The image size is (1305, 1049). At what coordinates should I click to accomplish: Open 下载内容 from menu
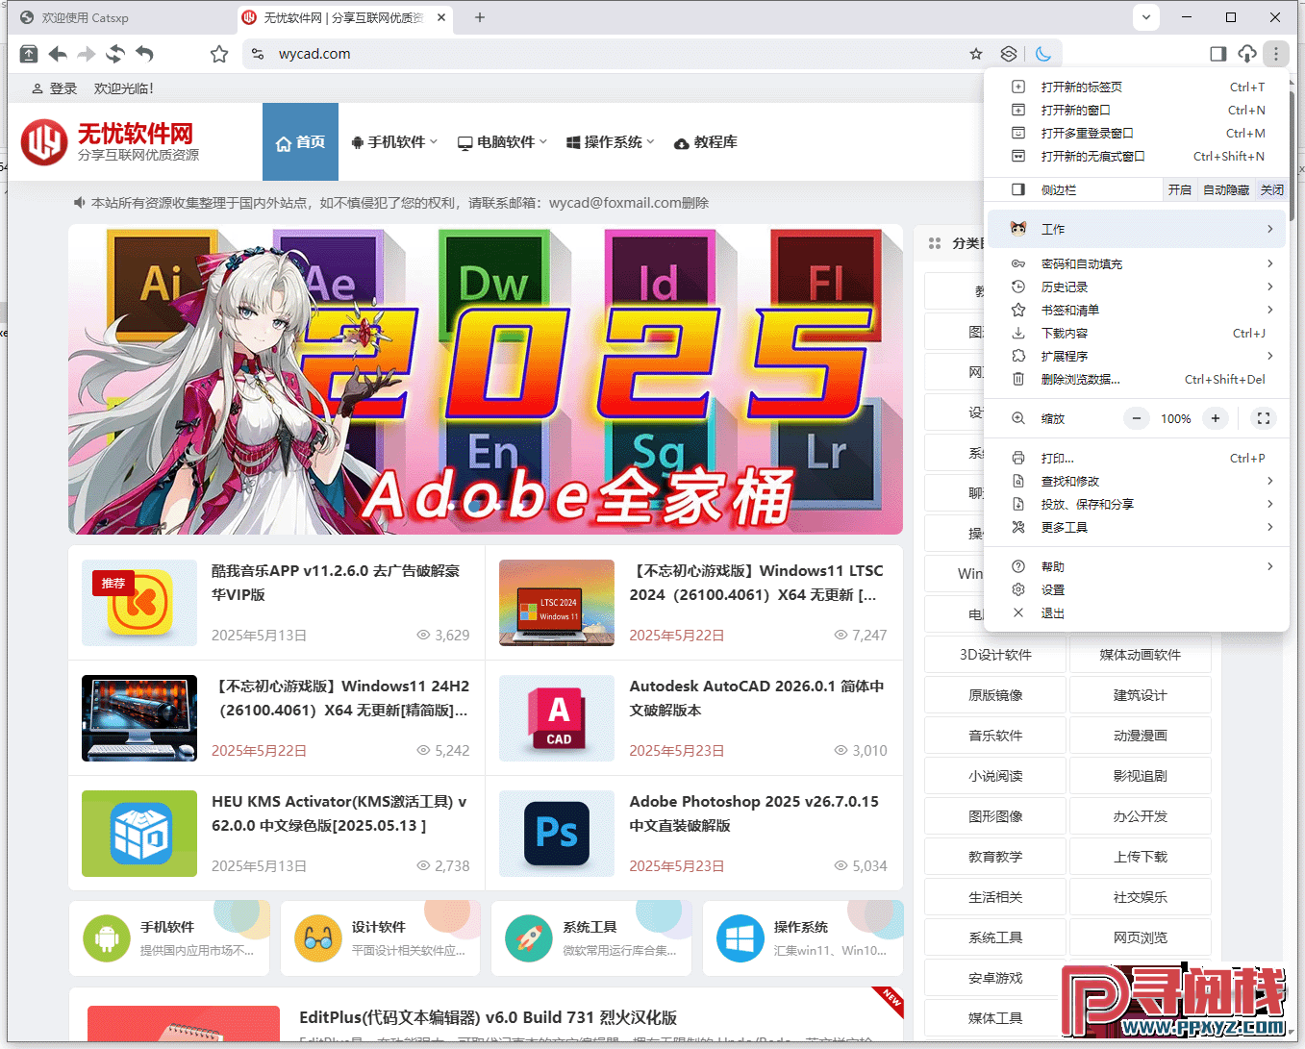pos(1137,333)
